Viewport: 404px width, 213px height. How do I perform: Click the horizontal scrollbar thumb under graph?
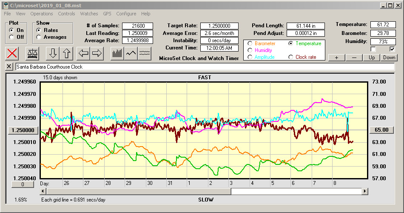(139, 191)
